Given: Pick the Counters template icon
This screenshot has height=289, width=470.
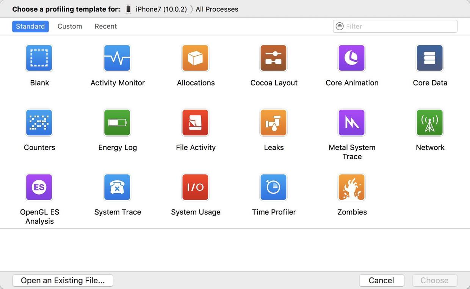Looking at the screenshot, I should [39, 123].
